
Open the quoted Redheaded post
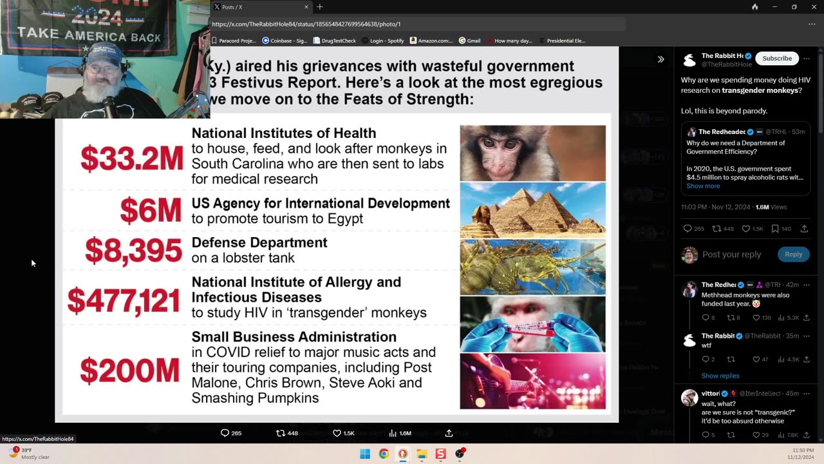click(x=745, y=159)
